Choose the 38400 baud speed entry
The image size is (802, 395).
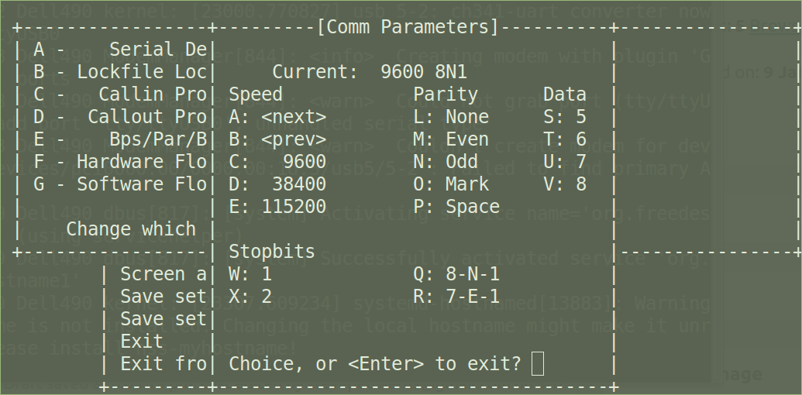click(x=277, y=184)
